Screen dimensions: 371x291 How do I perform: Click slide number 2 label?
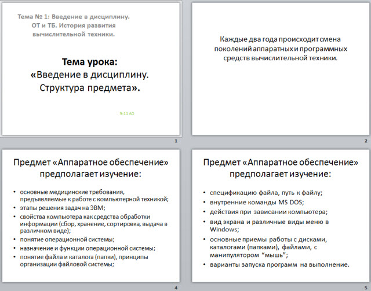click(366, 141)
